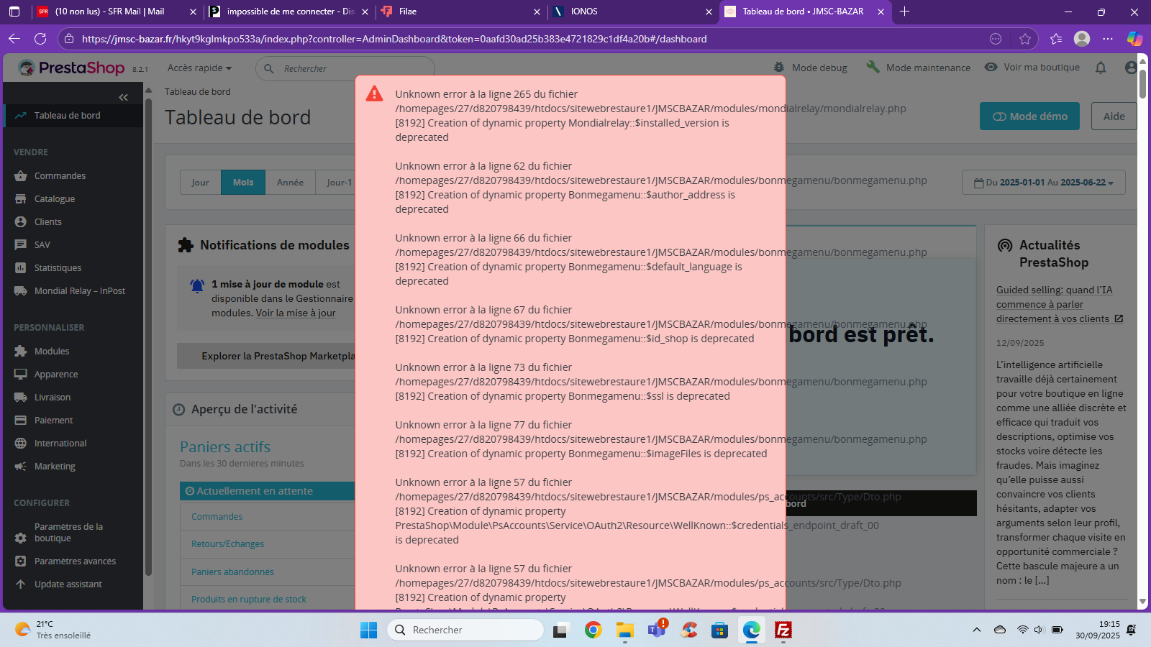The height and width of the screenshot is (647, 1151).
Task: Open Copilot in Edge sidebar
Action: pos(1134,39)
